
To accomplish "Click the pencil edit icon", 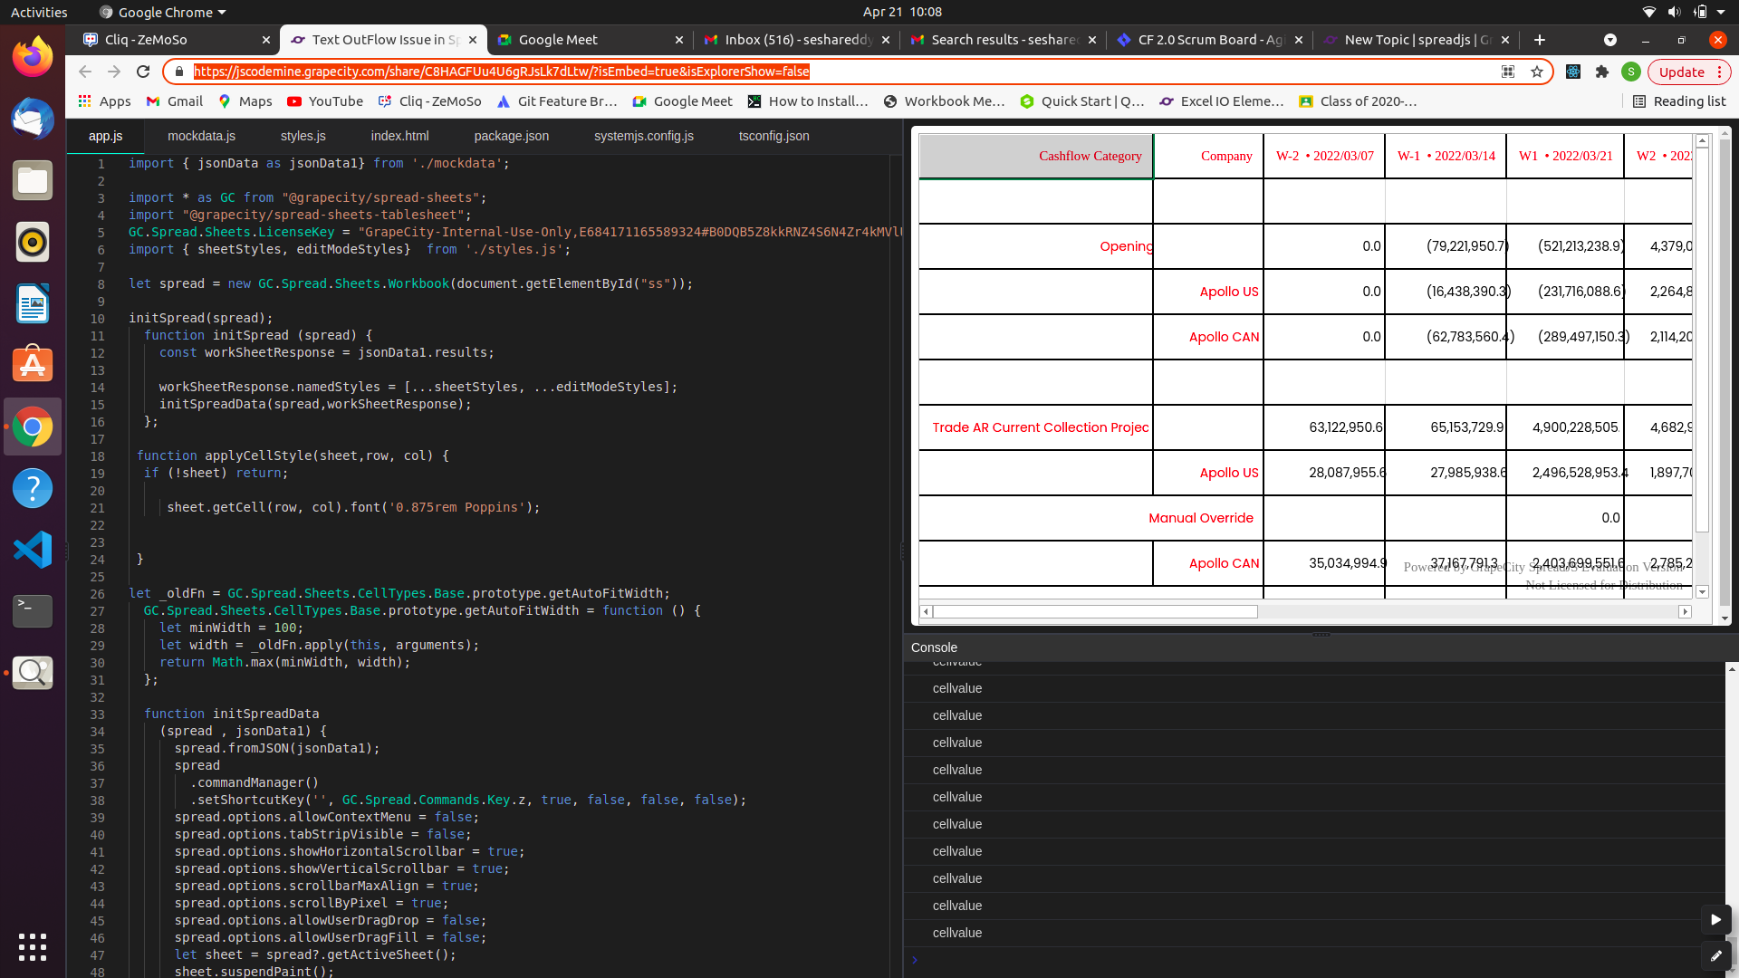I will (x=1715, y=955).
